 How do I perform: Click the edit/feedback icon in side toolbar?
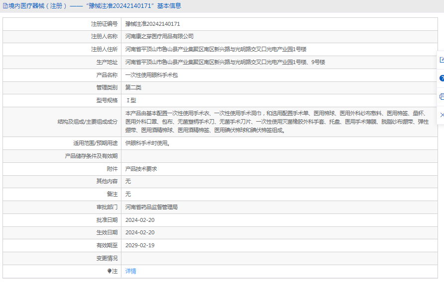click(441, 60)
